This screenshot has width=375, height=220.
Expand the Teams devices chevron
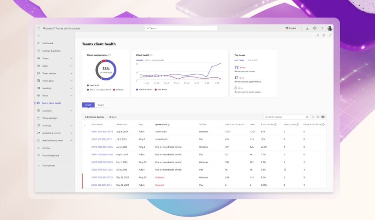click(71, 73)
